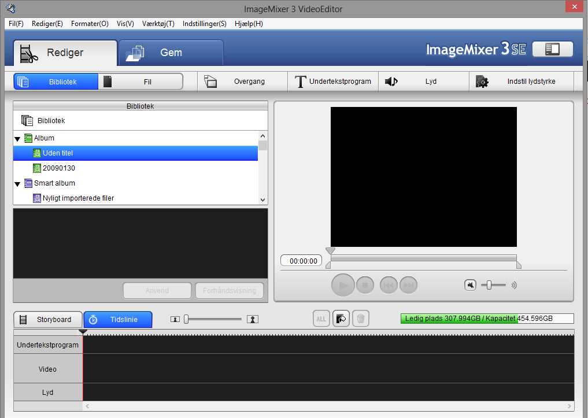Open Indstil lydstyrke volume settings

coord(522,82)
